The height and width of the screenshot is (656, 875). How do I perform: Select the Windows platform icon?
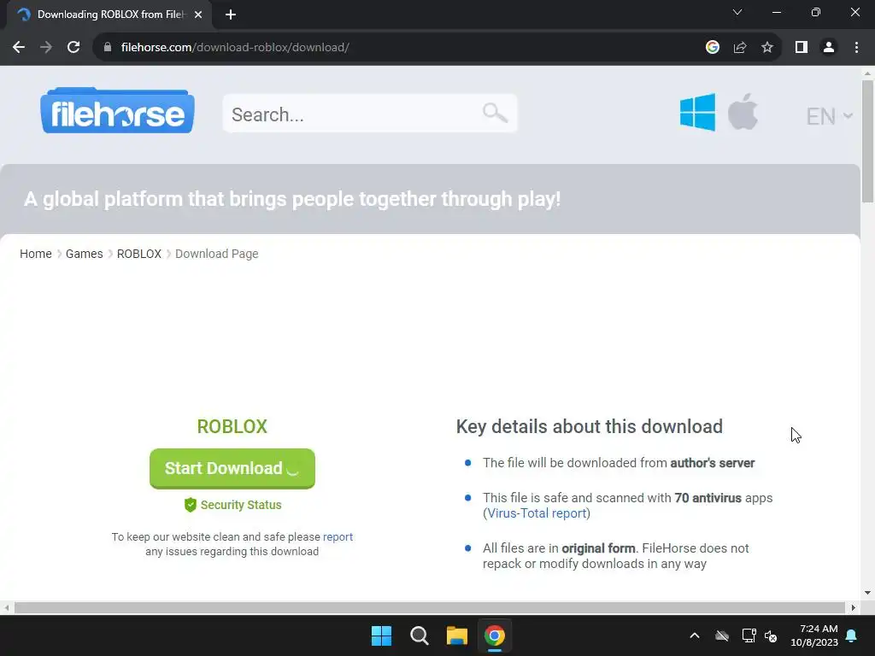697,112
